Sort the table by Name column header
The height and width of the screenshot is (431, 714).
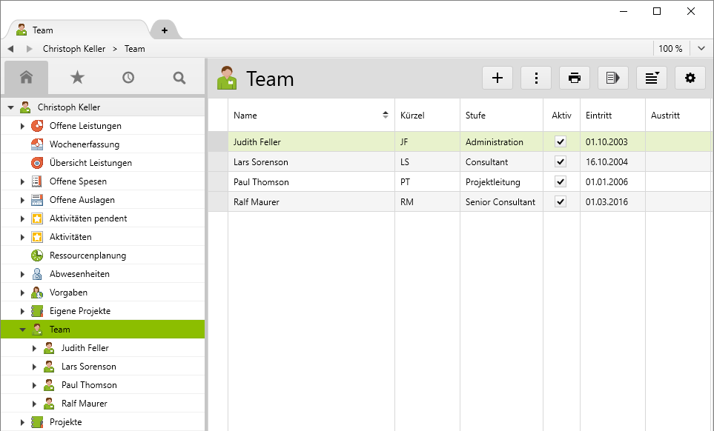(x=311, y=116)
